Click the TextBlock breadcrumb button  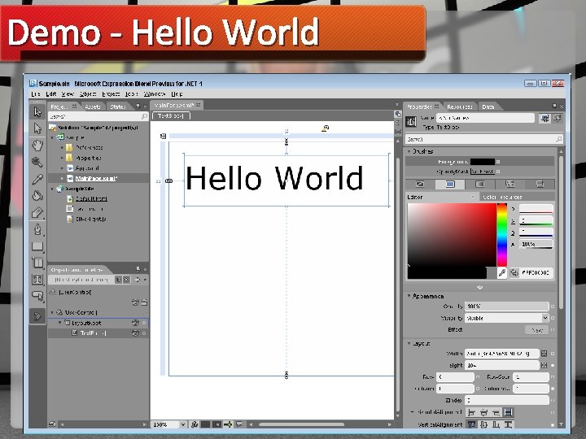[x=171, y=116]
